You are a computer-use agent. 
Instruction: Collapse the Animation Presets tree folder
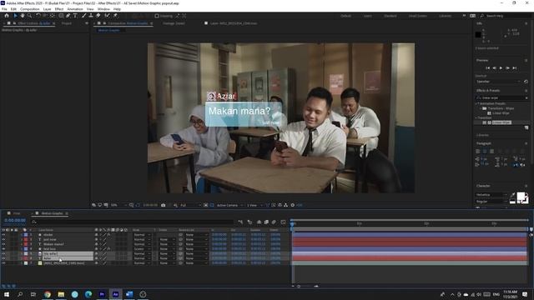click(476, 103)
